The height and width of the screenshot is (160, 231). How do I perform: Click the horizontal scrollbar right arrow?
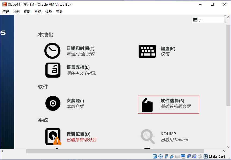(x=224, y=151)
